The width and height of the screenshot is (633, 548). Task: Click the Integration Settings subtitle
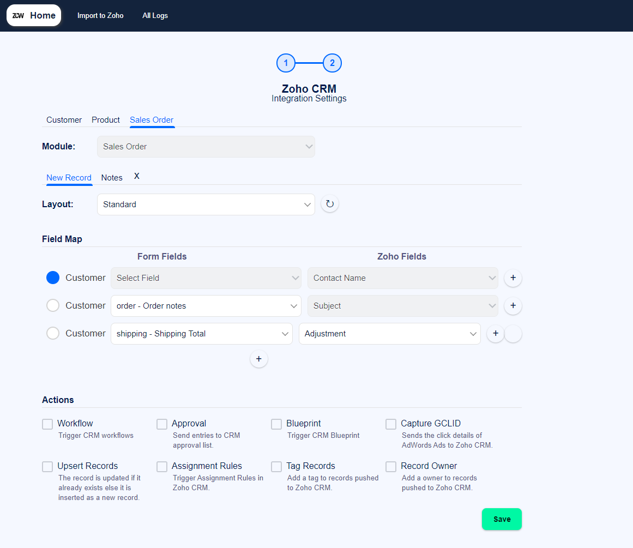point(309,99)
